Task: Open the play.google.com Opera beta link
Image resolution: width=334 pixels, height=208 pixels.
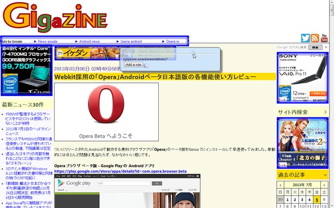Action: 121,171
